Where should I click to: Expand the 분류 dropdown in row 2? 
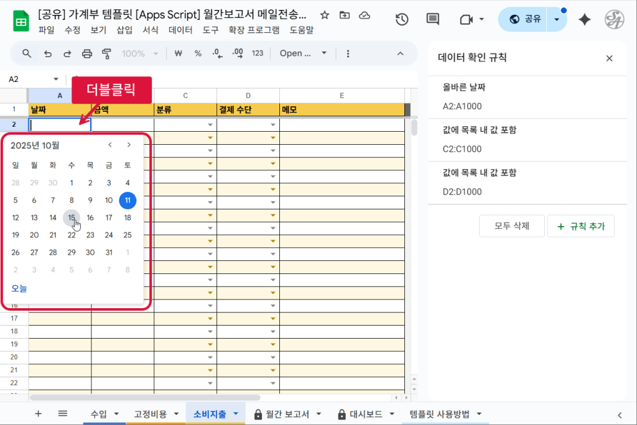[x=210, y=125]
